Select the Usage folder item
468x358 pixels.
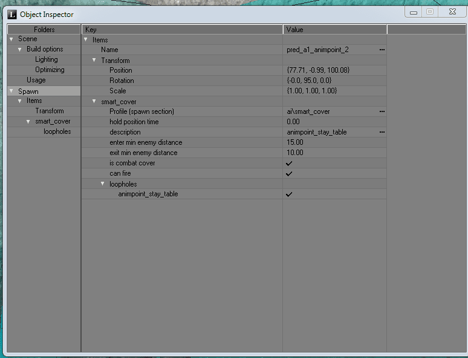tap(36, 80)
